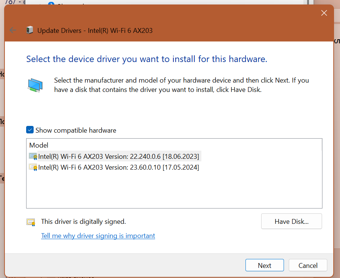Click the 'Select the device driver' heading
340x278 pixels.
click(146, 59)
